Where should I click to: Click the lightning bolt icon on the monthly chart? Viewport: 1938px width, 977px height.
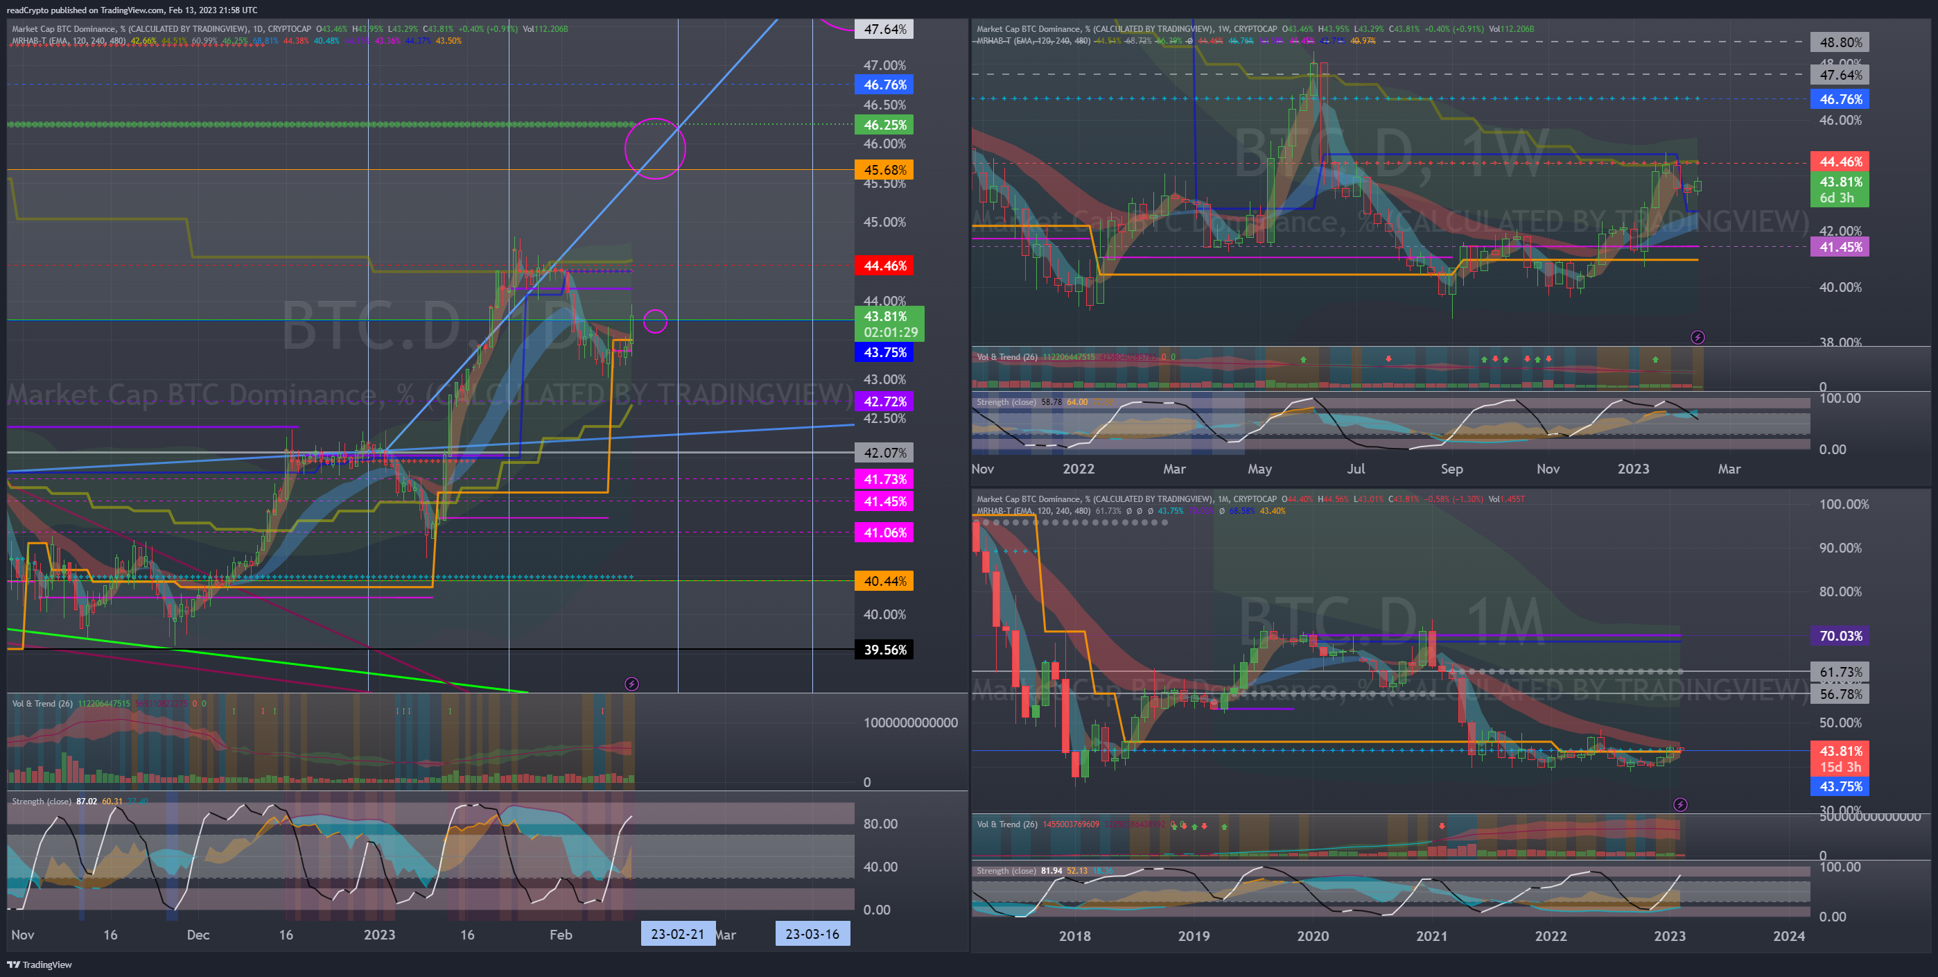pyautogui.click(x=1680, y=804)
